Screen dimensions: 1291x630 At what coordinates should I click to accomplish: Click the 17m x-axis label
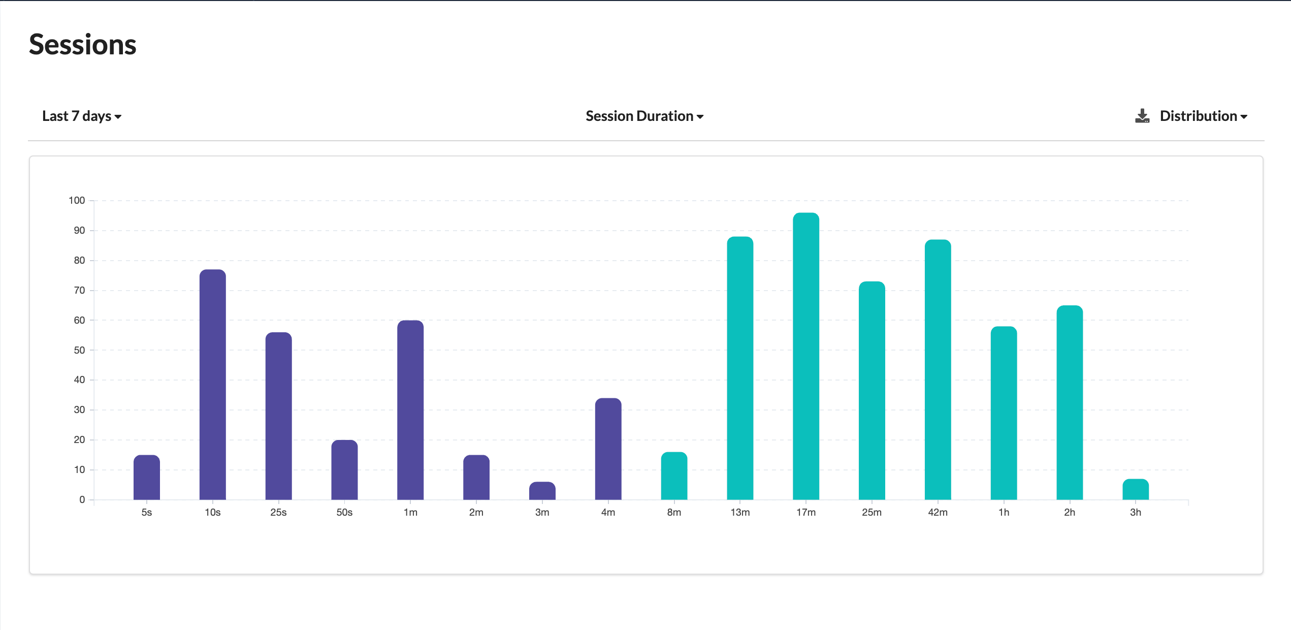pos(806,513)
